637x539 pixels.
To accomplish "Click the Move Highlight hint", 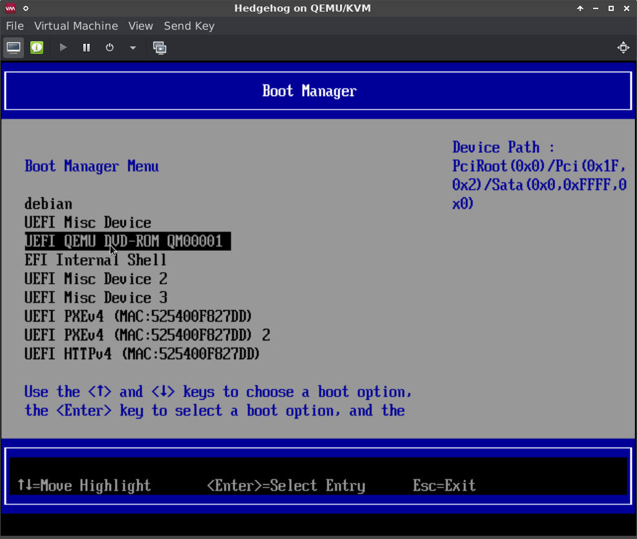I will [x=84, y=485].
